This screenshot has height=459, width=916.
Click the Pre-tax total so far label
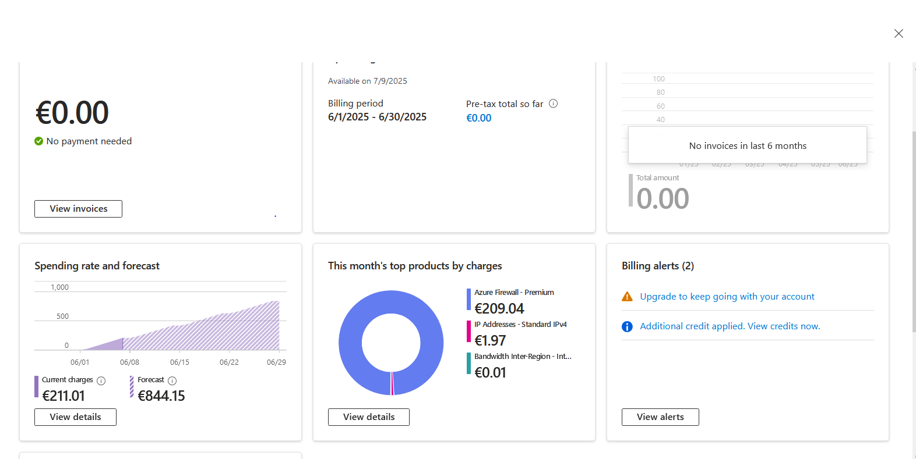click(x=505, y=104)
